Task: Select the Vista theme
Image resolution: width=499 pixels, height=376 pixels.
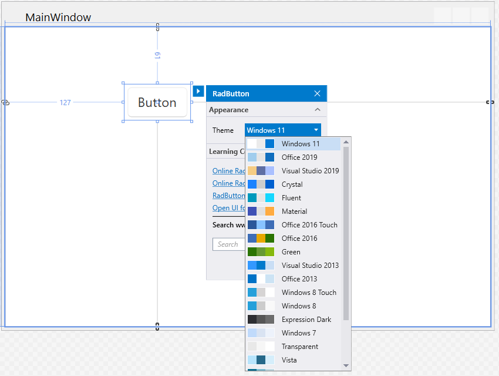Action: point(294,360)
